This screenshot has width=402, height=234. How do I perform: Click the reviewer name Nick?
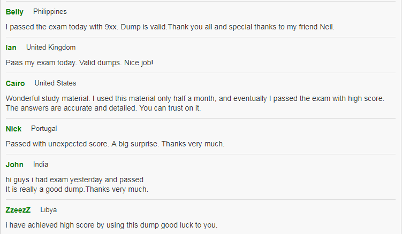coord(13,129)
